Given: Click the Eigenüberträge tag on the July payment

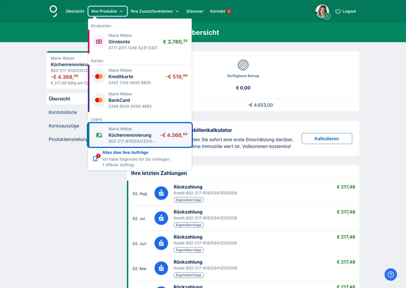Looking at the screenshot, I should (x=189, y=225).
